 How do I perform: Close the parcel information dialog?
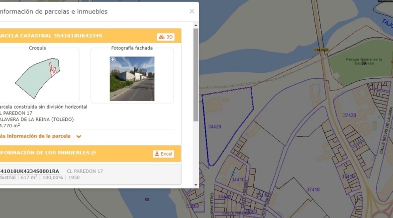[x=192, y=11]
